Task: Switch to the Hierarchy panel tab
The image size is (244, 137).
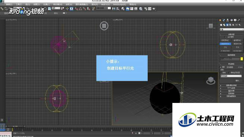Action: [x=228, y=20]
